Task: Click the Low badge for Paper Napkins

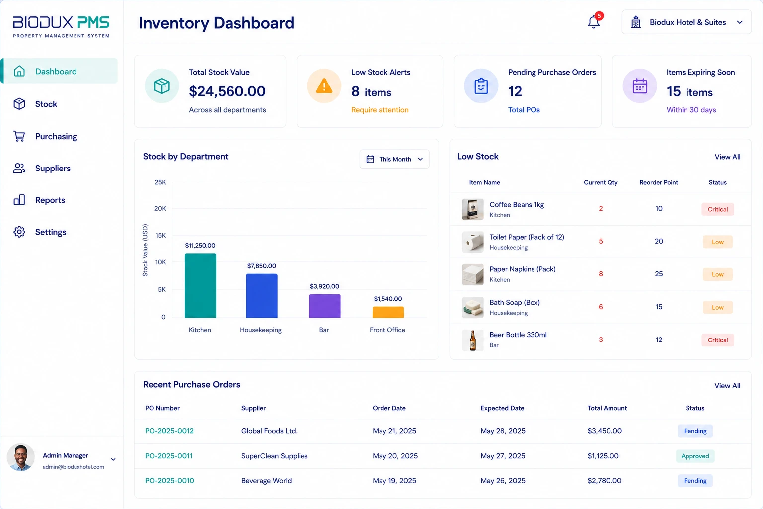Action: [718, 274]
